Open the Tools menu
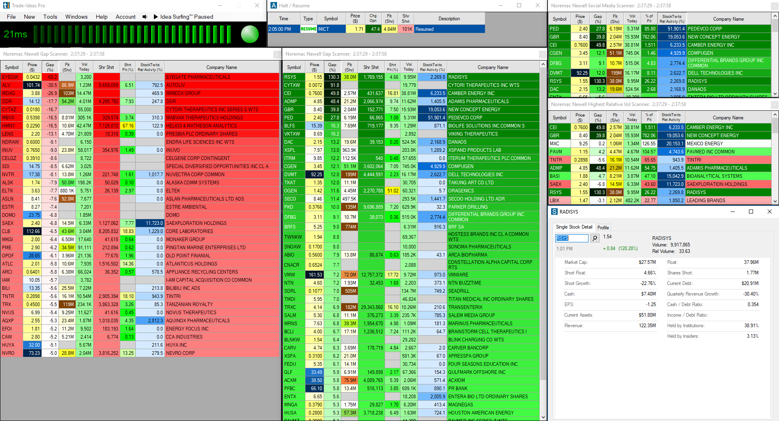This screenshot has width=779, height=421. [x=50, y=17]
